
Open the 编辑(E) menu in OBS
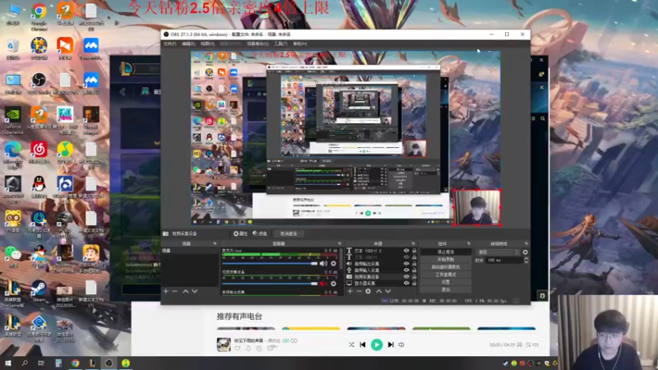click(188, 44)
